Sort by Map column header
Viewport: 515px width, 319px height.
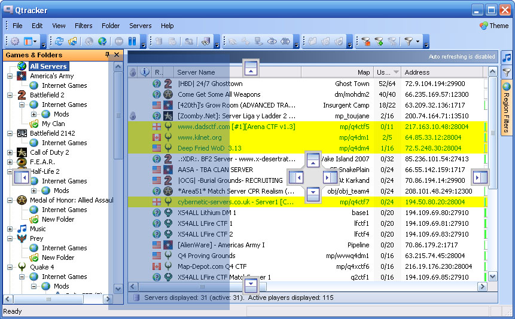click(x=337, y=72)
